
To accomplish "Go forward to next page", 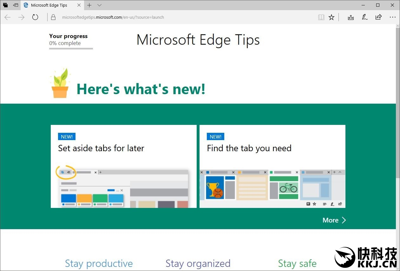I will 21,17.
